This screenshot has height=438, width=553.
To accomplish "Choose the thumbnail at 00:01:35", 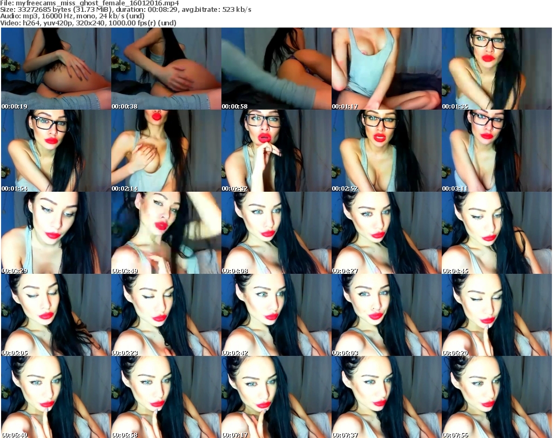I will pyautogui.click(x=497, y=69).
